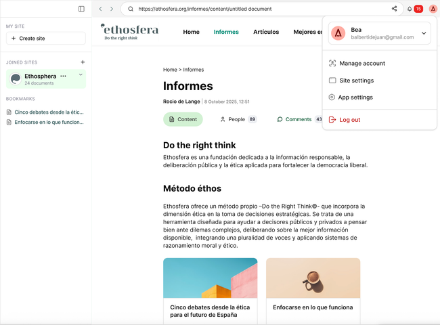The width and height of the screenshot is (440, 325).
Task: Expand the Bea account switcher dropdown
Action: pos(424,32)
